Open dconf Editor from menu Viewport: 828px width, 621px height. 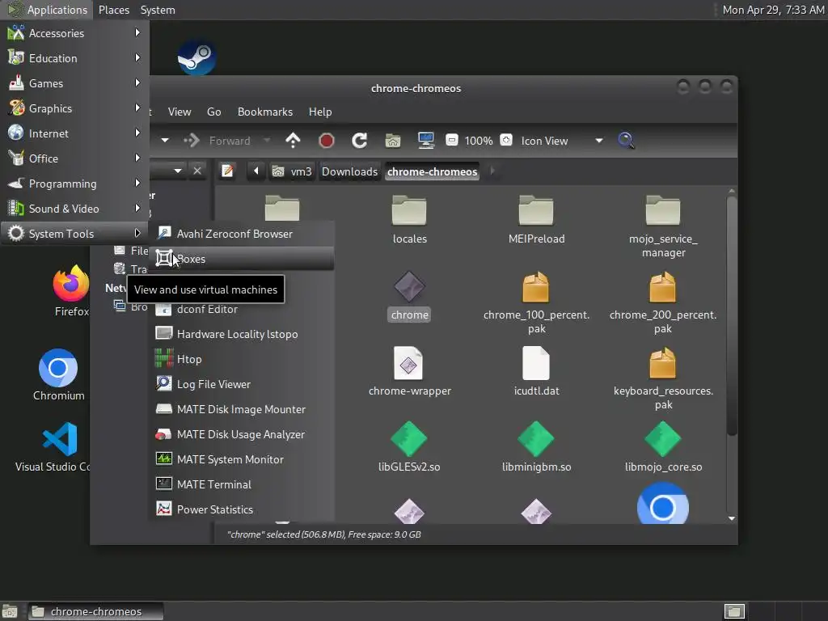243,310
